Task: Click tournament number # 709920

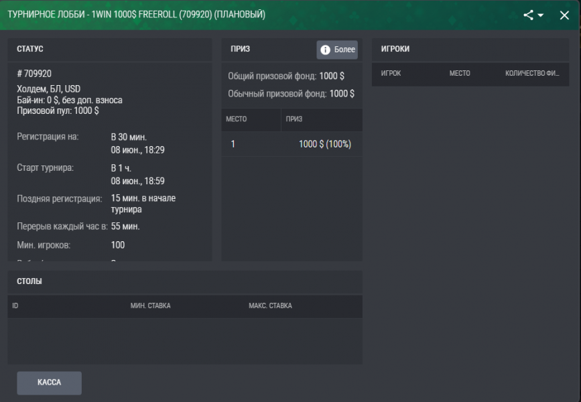Action: tap(34, 74)
